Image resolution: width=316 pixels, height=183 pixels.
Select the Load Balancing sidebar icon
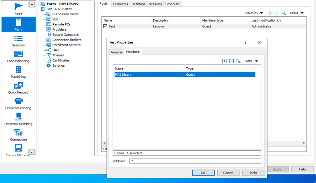coord(18,56)
